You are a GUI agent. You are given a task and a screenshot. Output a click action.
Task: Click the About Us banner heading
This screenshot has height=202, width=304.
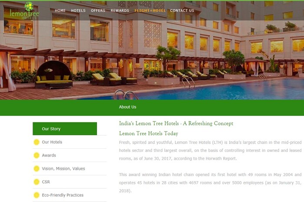tap(128, 107)
